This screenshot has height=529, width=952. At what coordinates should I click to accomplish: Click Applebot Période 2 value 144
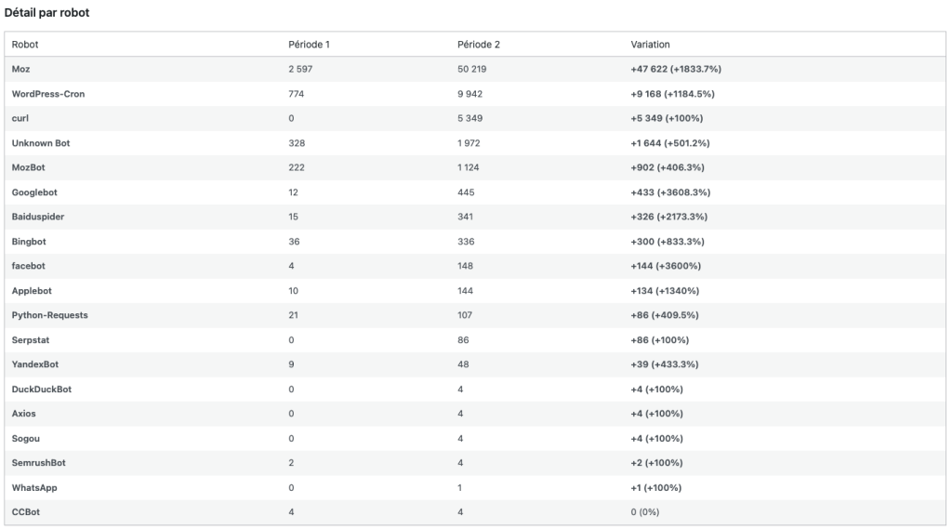coord(465,291)
